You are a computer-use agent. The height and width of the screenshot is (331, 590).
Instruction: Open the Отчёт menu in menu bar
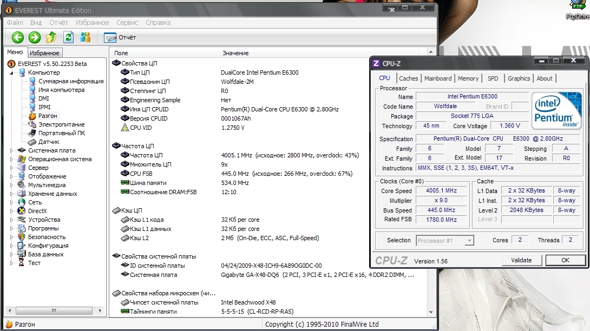coord(58,23)
